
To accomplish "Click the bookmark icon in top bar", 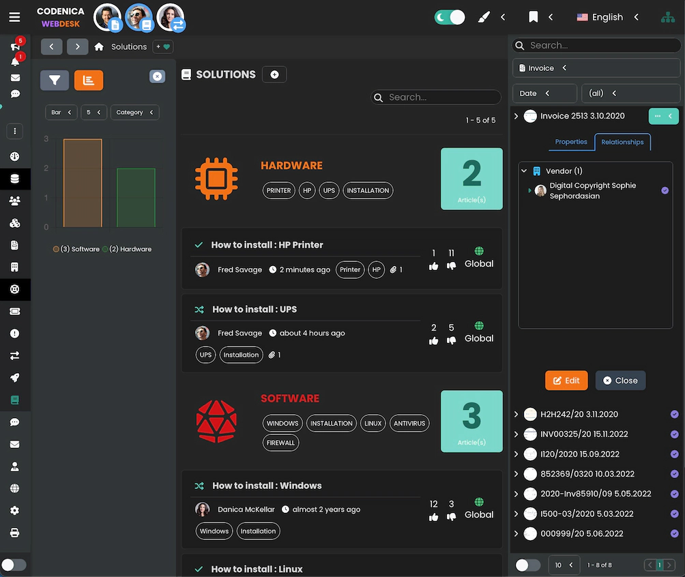I will pyautogui.click(x=533, y=16).
